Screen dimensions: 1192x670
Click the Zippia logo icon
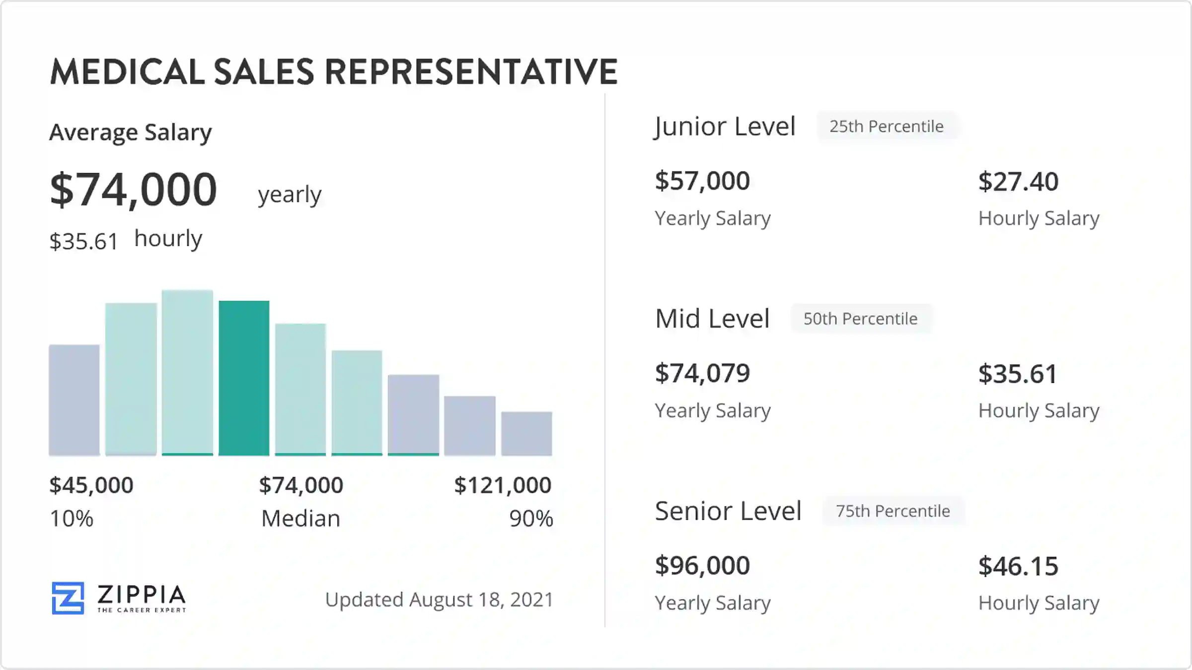[x=68, y=598]
